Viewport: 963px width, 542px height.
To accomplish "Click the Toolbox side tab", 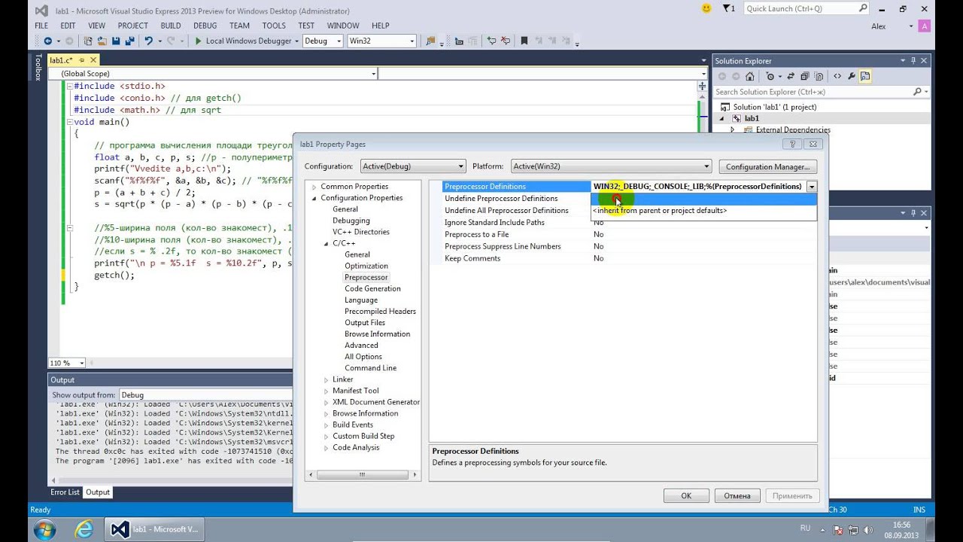I will point(38,67).
